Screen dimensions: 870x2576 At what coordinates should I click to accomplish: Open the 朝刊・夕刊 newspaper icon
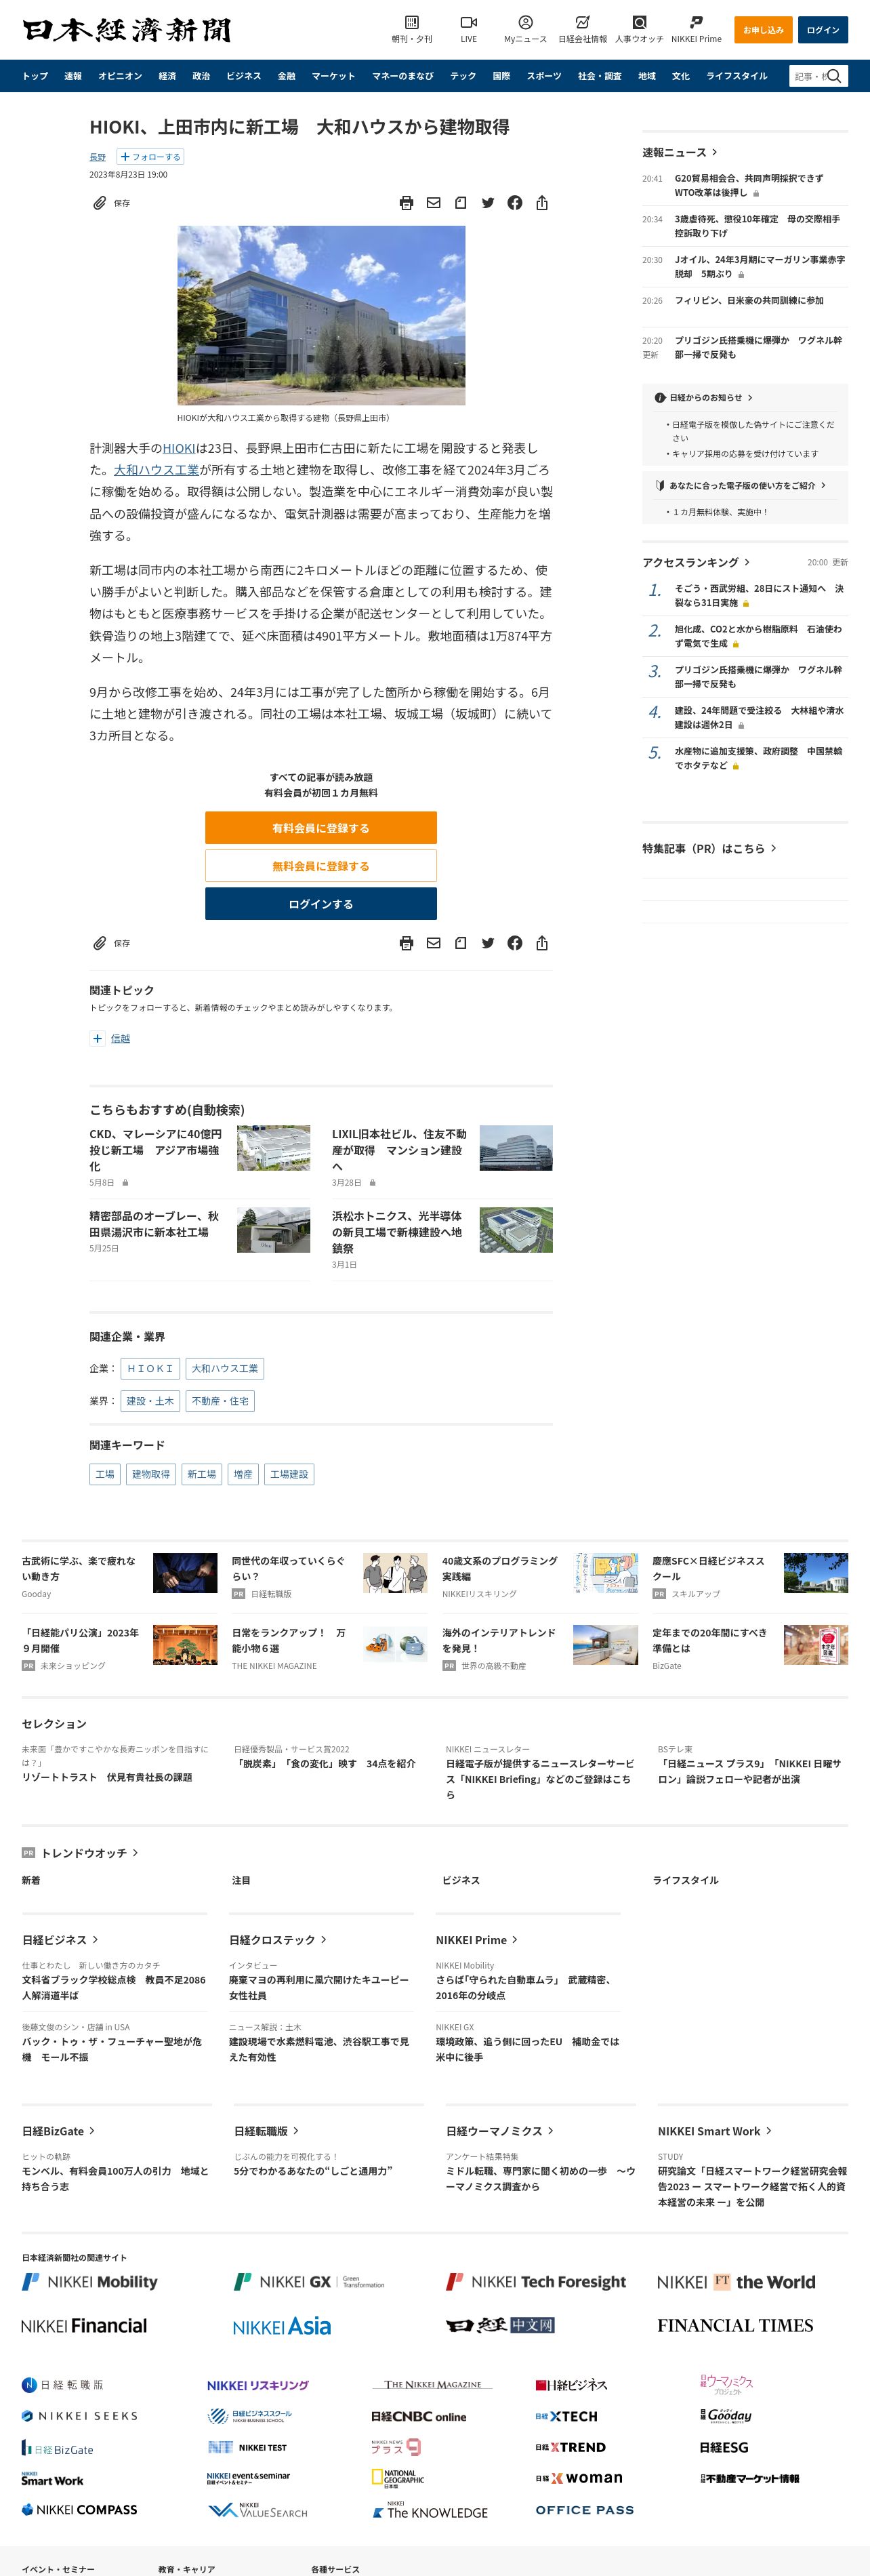412,23
